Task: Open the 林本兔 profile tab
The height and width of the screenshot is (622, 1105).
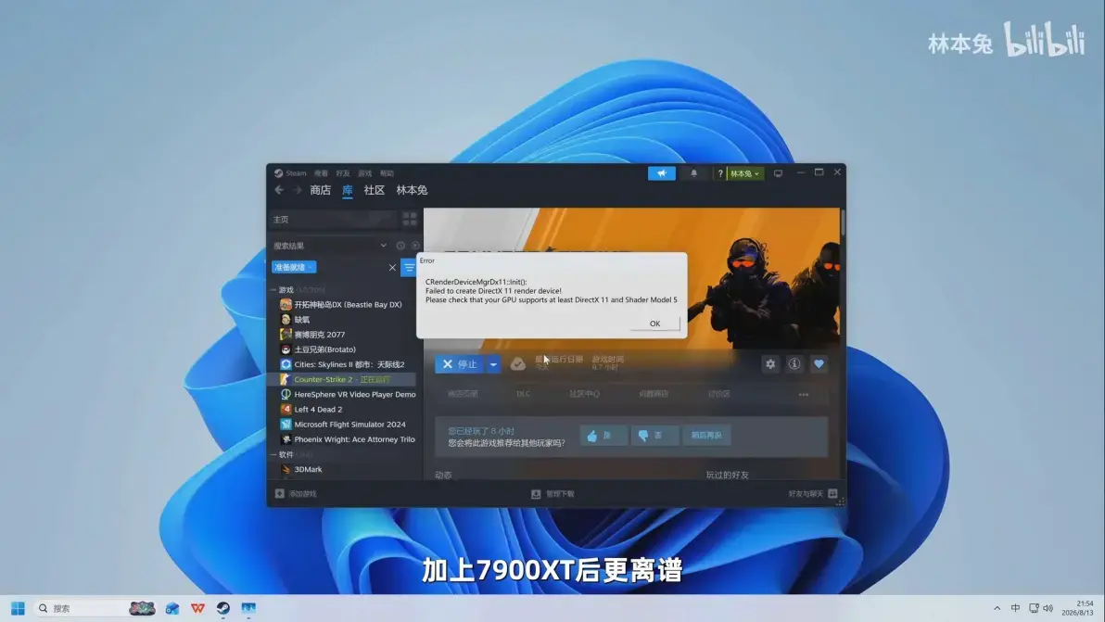Action: point(412,190)
